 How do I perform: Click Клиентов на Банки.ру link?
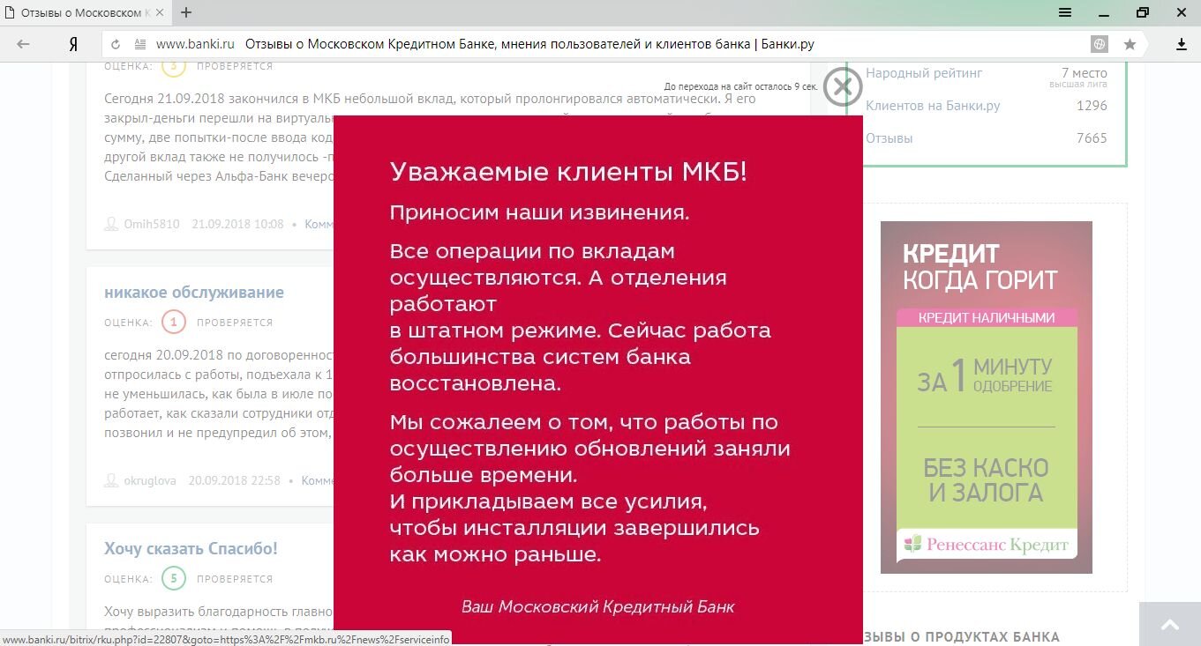(933, 106)
